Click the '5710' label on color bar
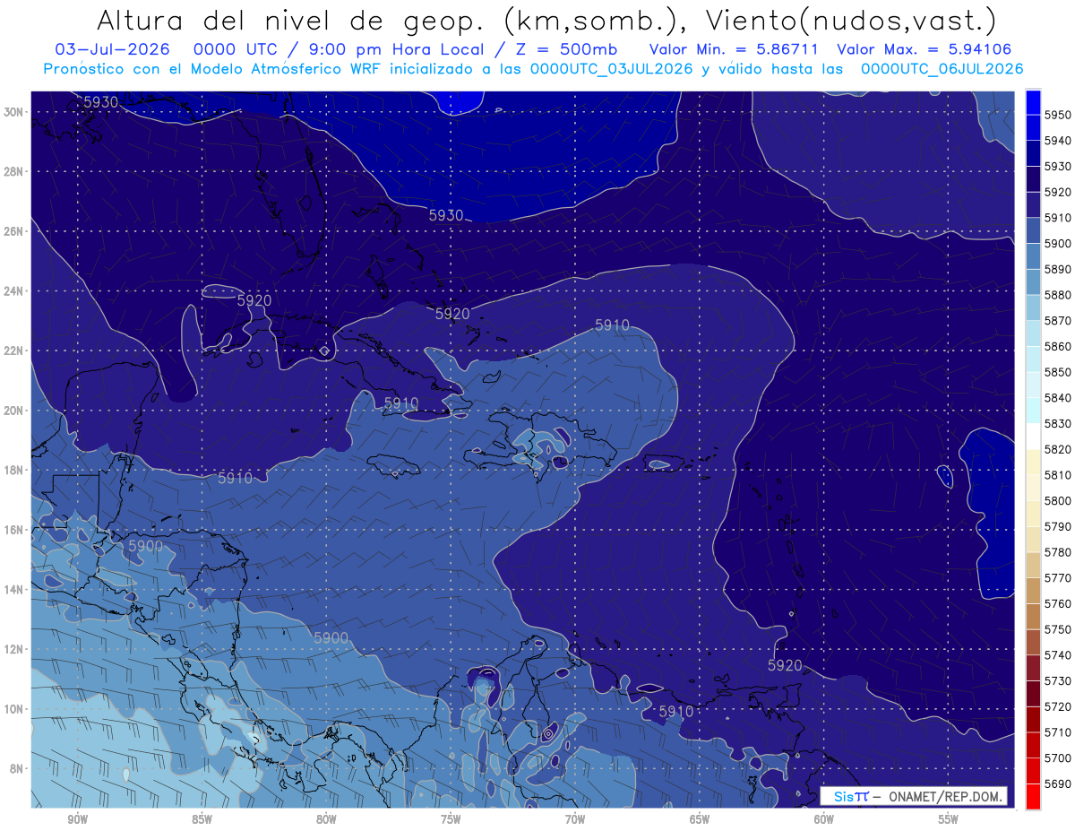 (1059, 732)
